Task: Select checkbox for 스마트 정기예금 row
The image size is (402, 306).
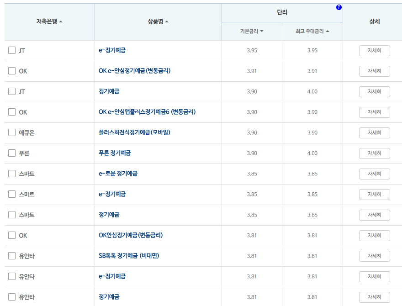Action: [x=12, y=215]
